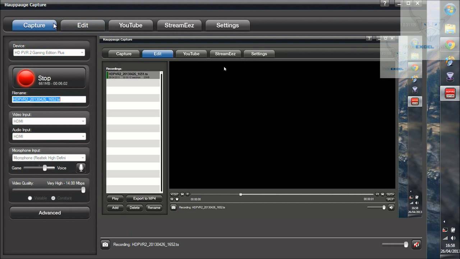
Task: Unmute audio via the bottom red speaker icon
Action: pos(416,245)
